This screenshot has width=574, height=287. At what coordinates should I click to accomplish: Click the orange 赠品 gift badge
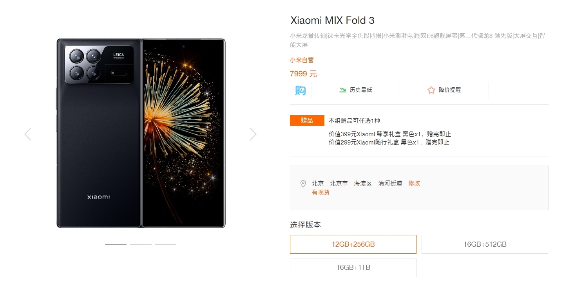[x=307, y=121]
